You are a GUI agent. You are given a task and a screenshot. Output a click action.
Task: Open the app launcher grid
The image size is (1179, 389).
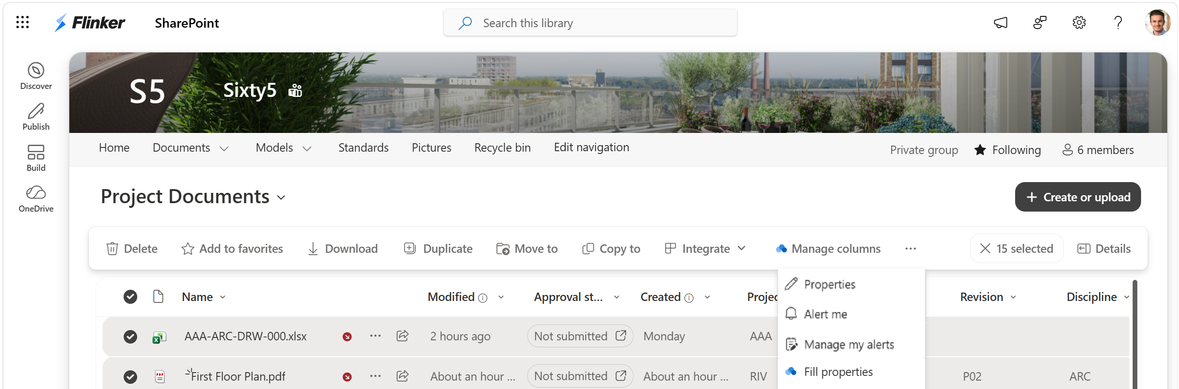(x=22, y=22)
